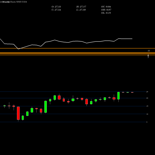155x155 pixels.
Task: Click the 'L: 27.50' low price value
Action: [x=81, y=10]
